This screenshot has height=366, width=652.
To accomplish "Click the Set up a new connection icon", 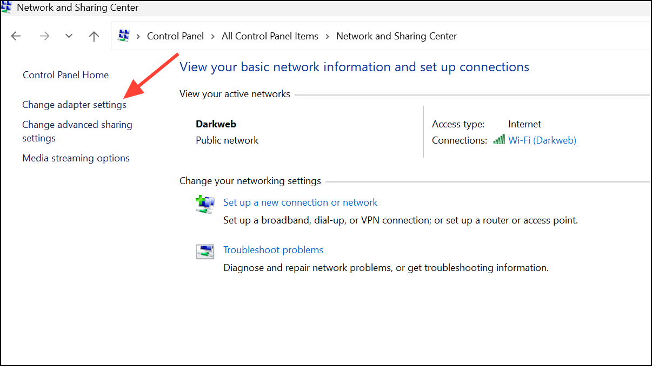I will 205,204.
